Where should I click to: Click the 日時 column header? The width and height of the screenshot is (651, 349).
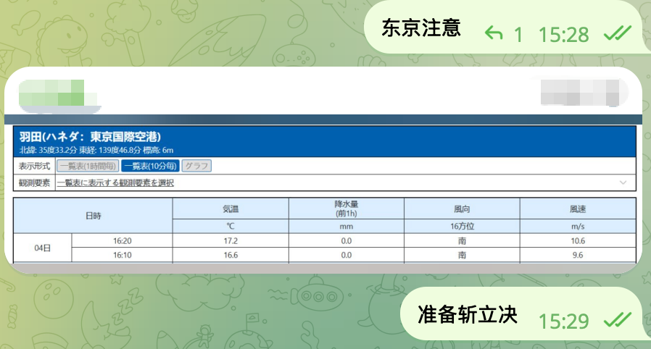[93, 216]
